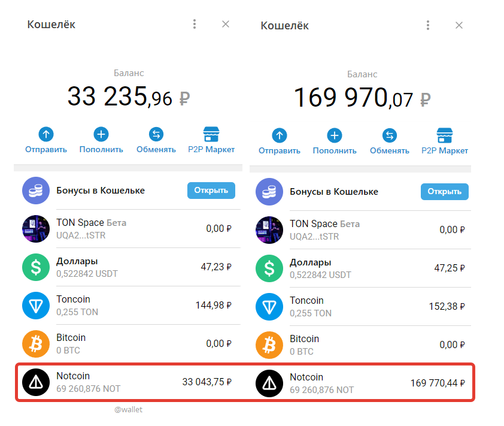Click the @wallet caption
Viewport: 504px width, 426px height.
(x=128, y=410)
